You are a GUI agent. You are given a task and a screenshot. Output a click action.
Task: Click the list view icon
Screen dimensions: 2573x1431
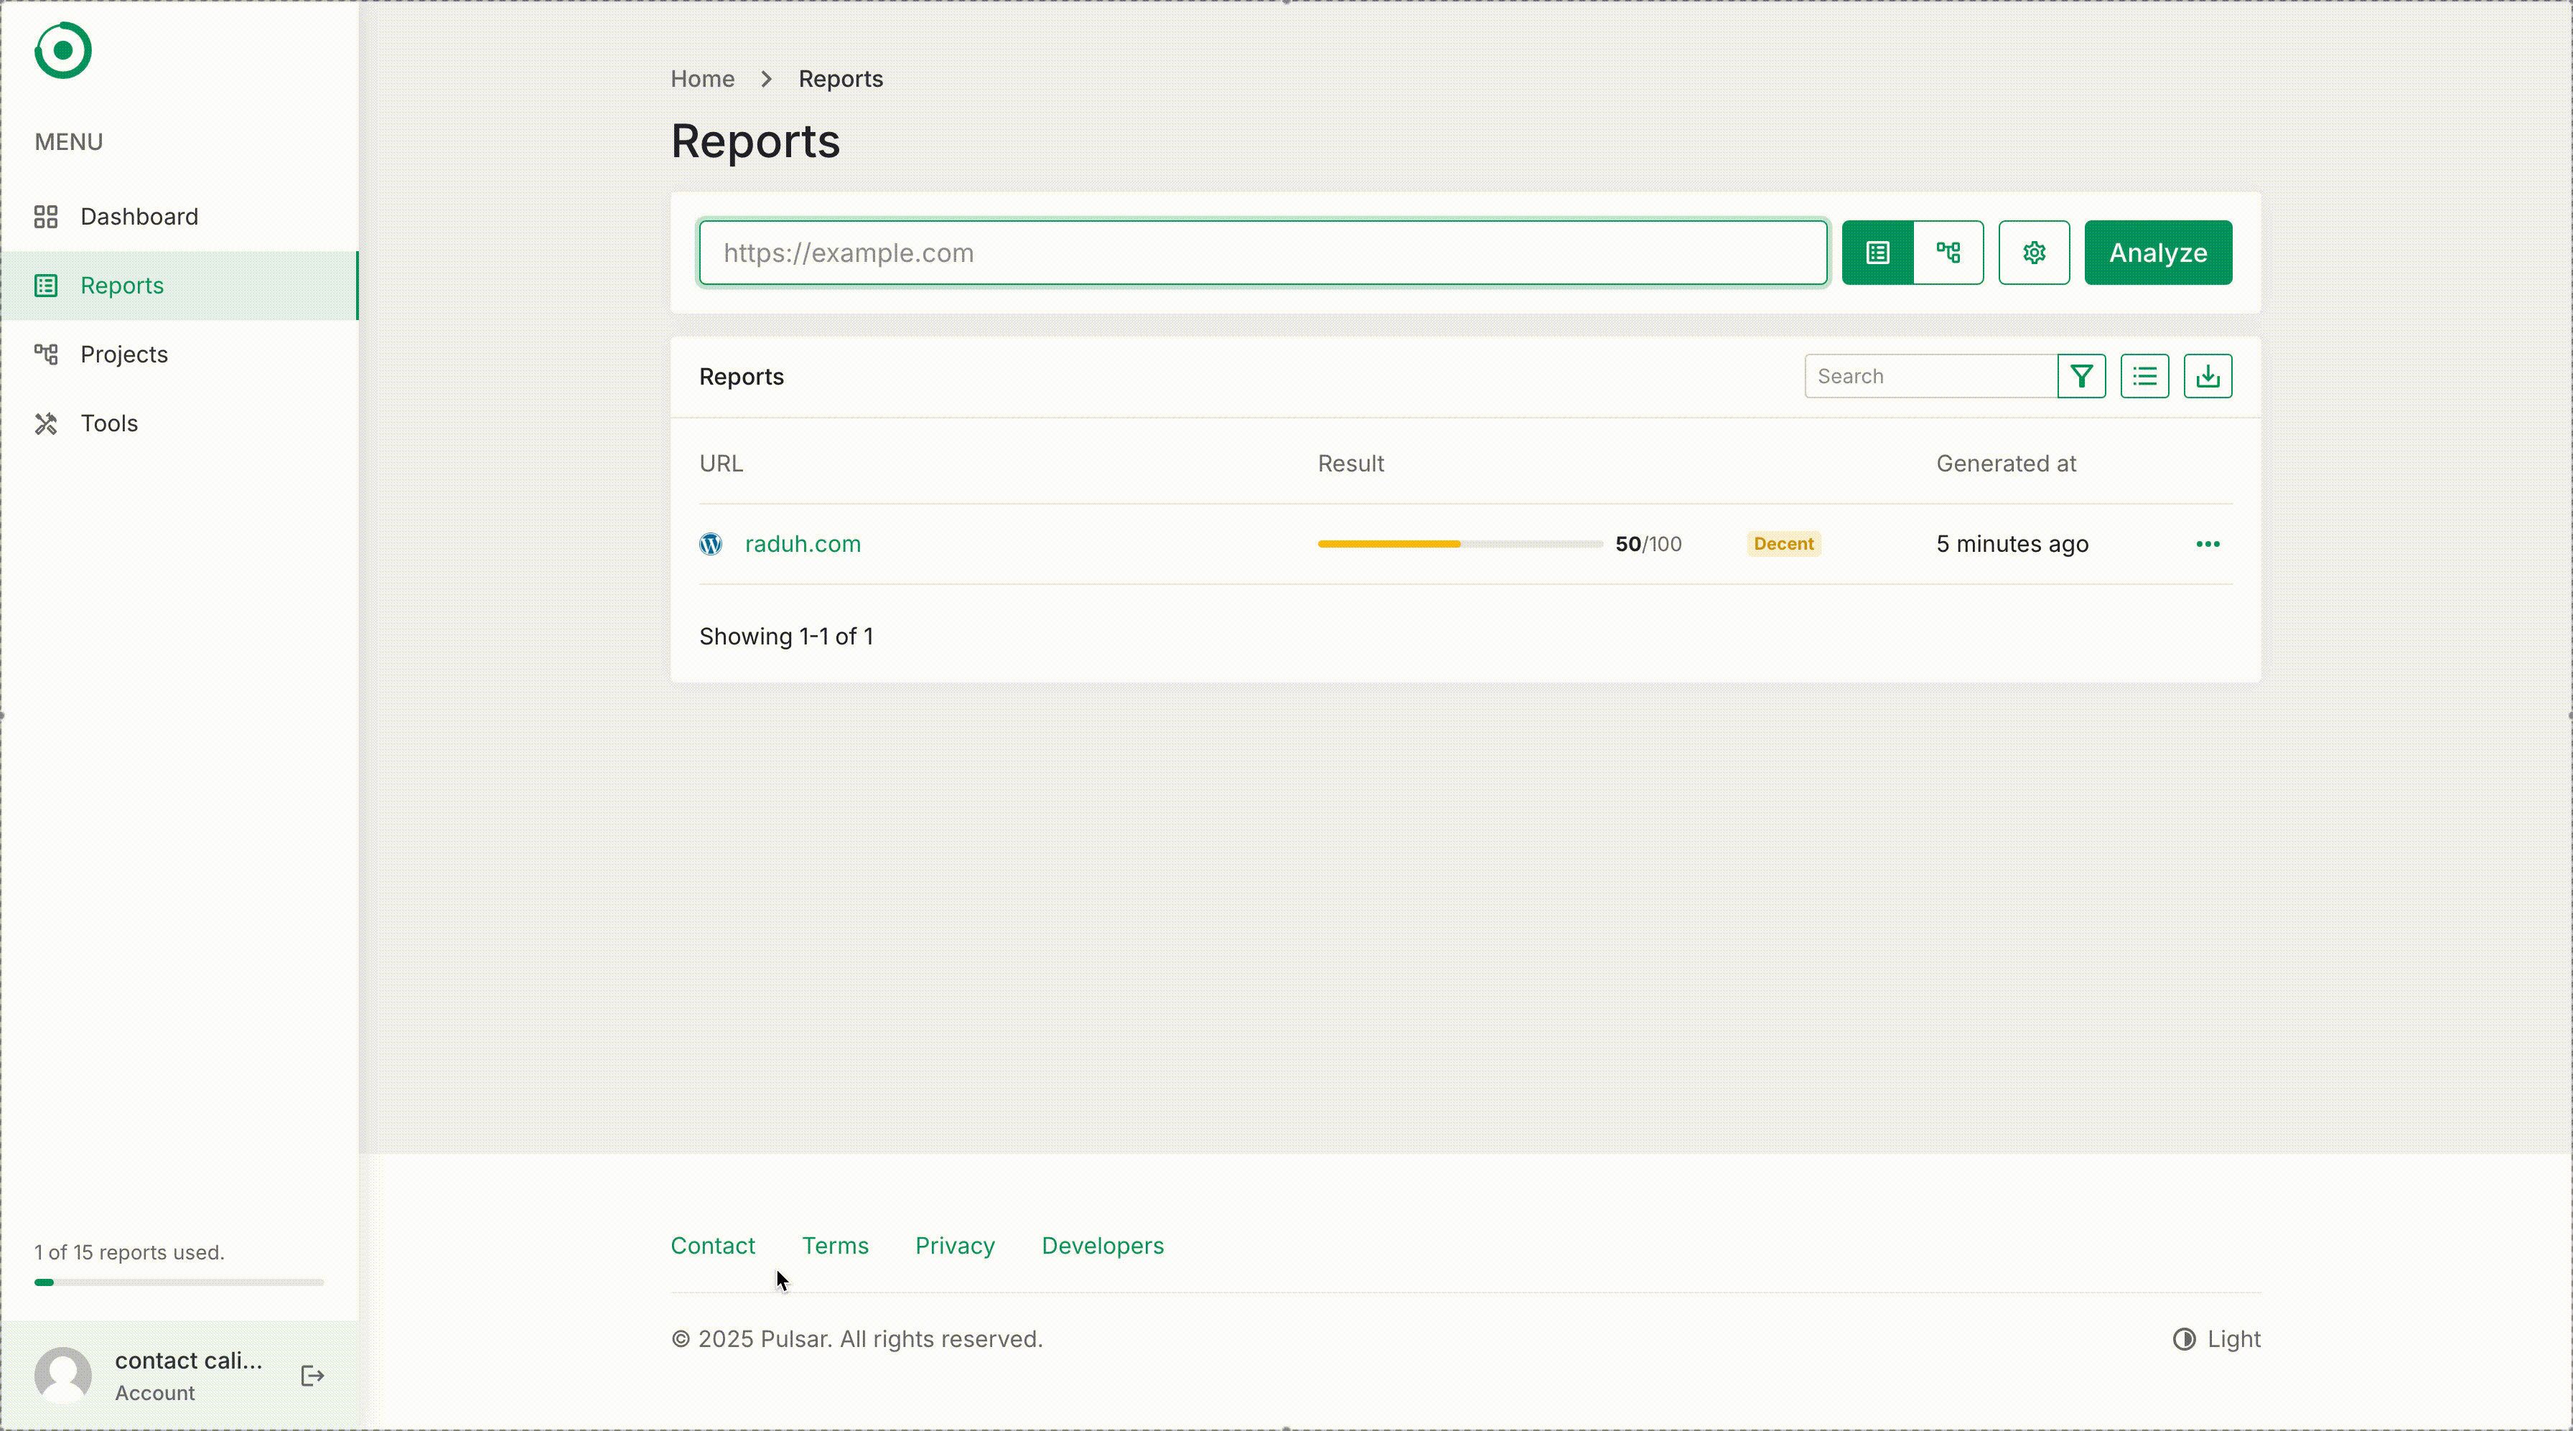point(2144,377)
